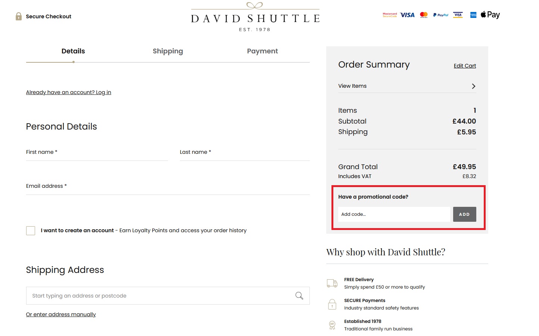The height and width of the screenshot is (336, 539).
Task: Click the Traditional family run business text
Action: pyautogui.click(x=378, y=329)
